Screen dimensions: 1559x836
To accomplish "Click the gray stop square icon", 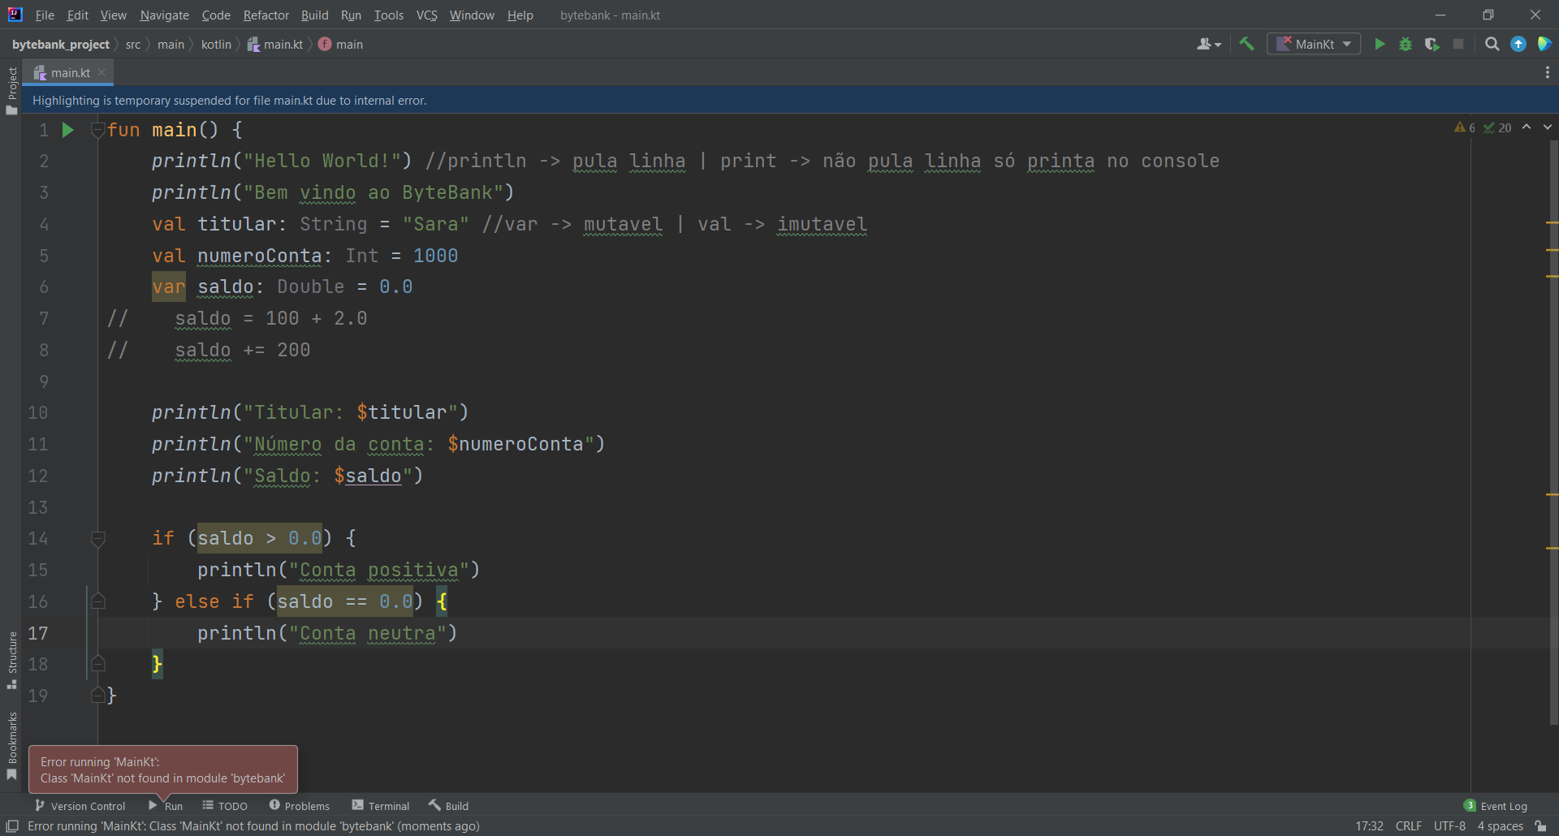I will tap(1458, 45).
